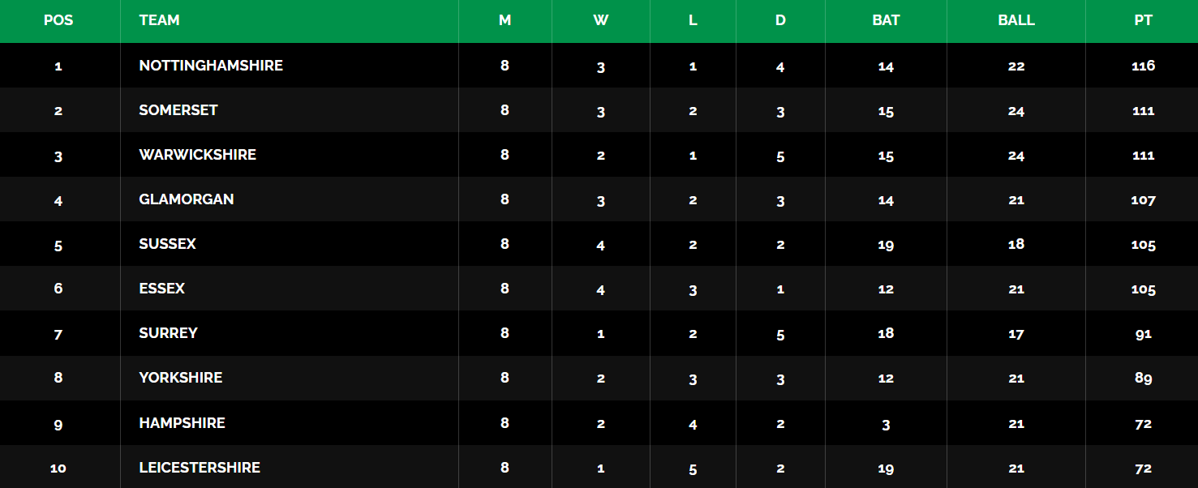Click the POS column header

58,20
